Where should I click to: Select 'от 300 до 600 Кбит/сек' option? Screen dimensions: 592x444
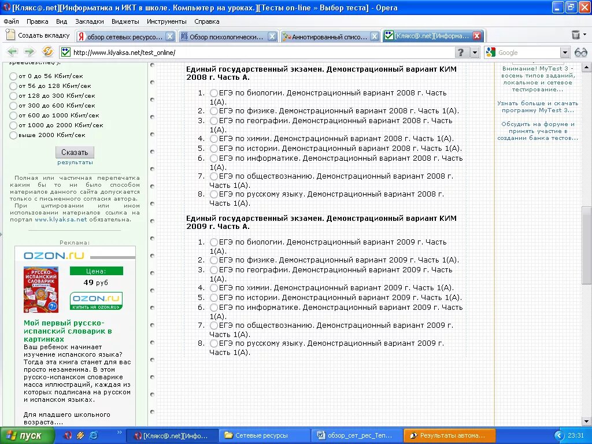tap(13, 106)
